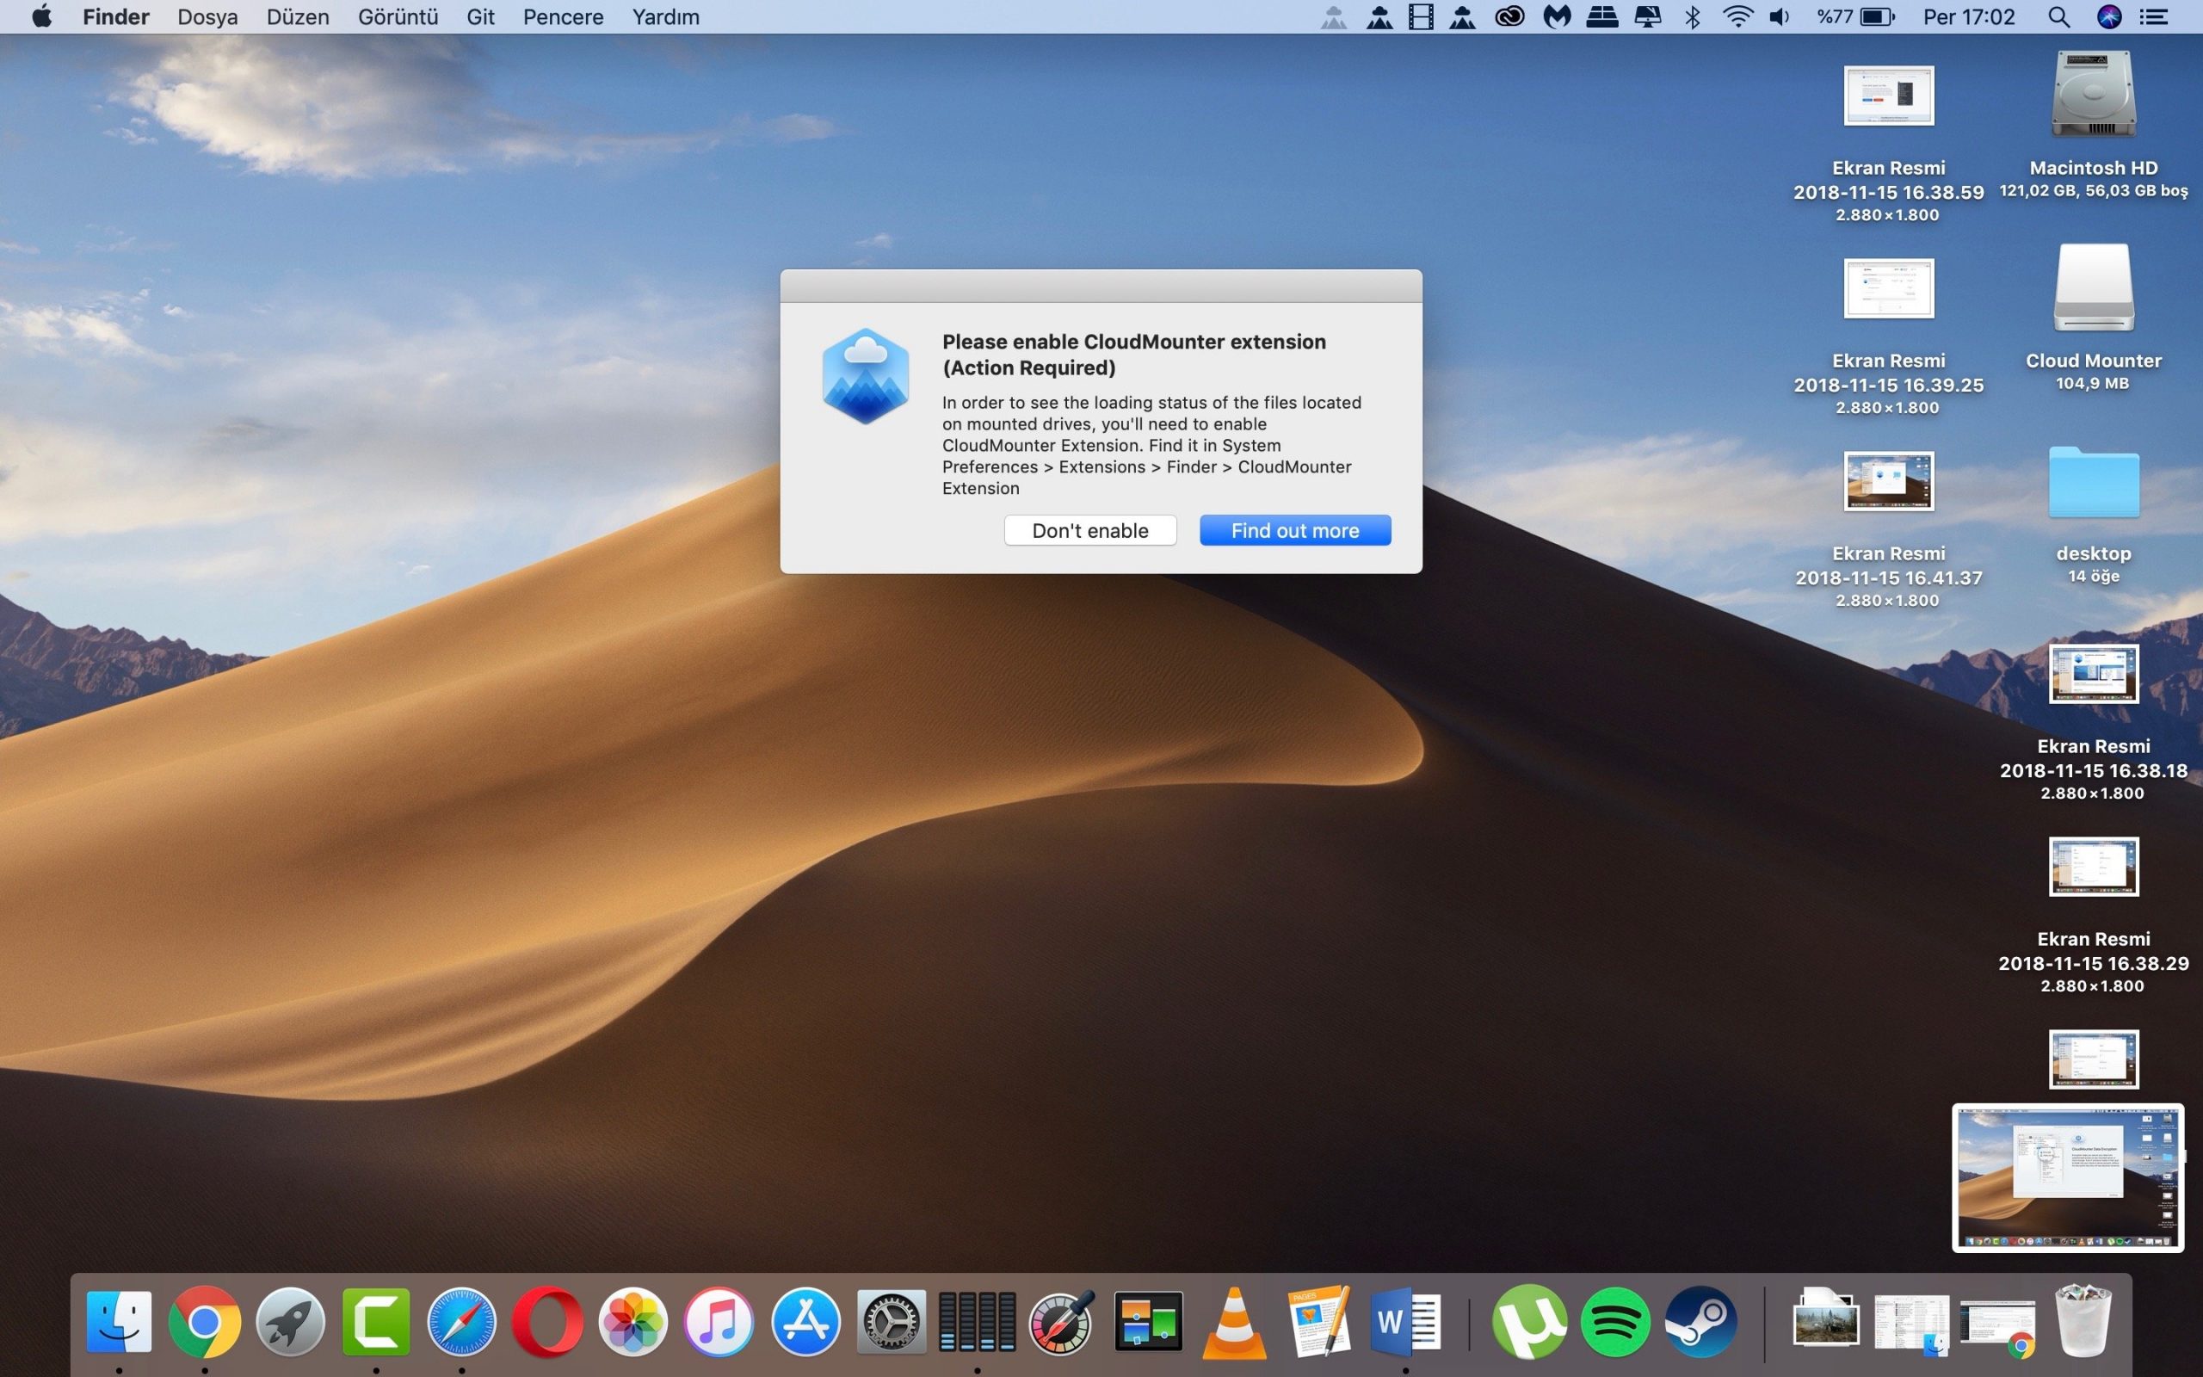Open the Pencere menu
The height and width of the screenshot is (1377, 2203).
pyautogui.click(x=563, y=17)
